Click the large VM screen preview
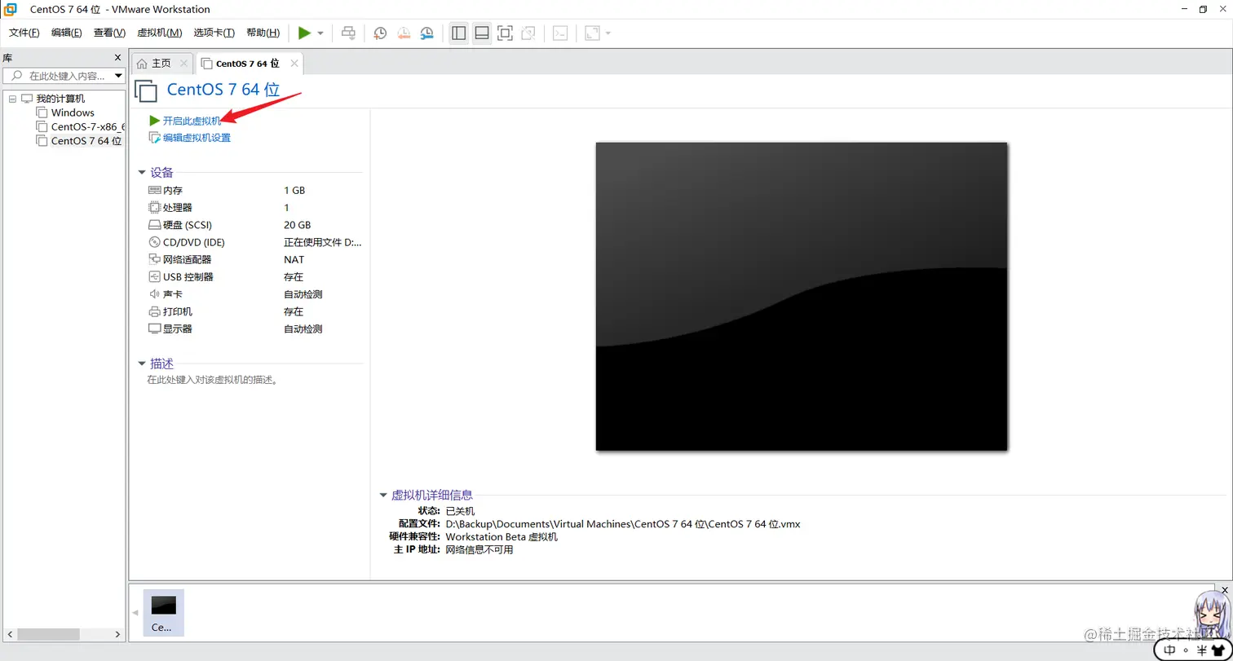This screenshot has height=661, width=1233. coord(802,297)
